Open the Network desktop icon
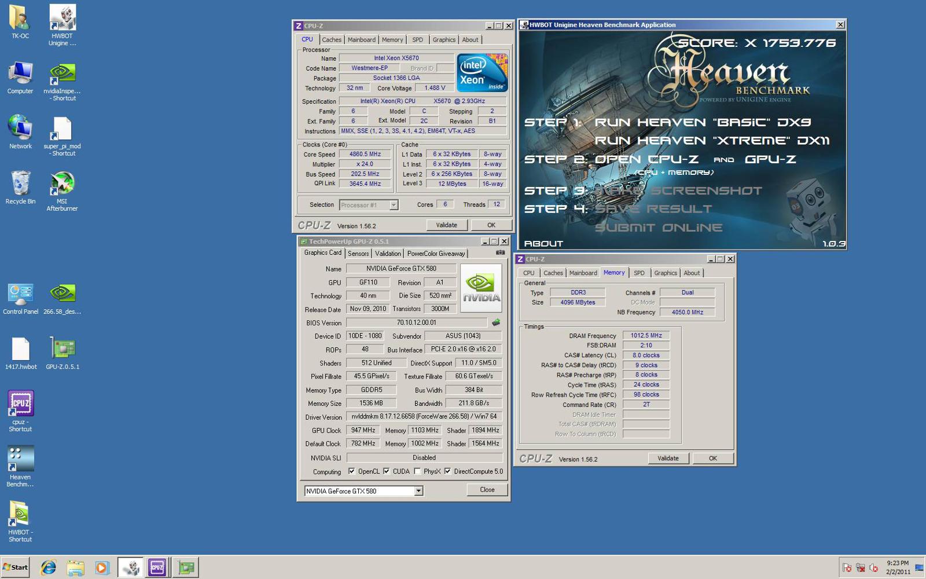 click(x=20, y=132)
